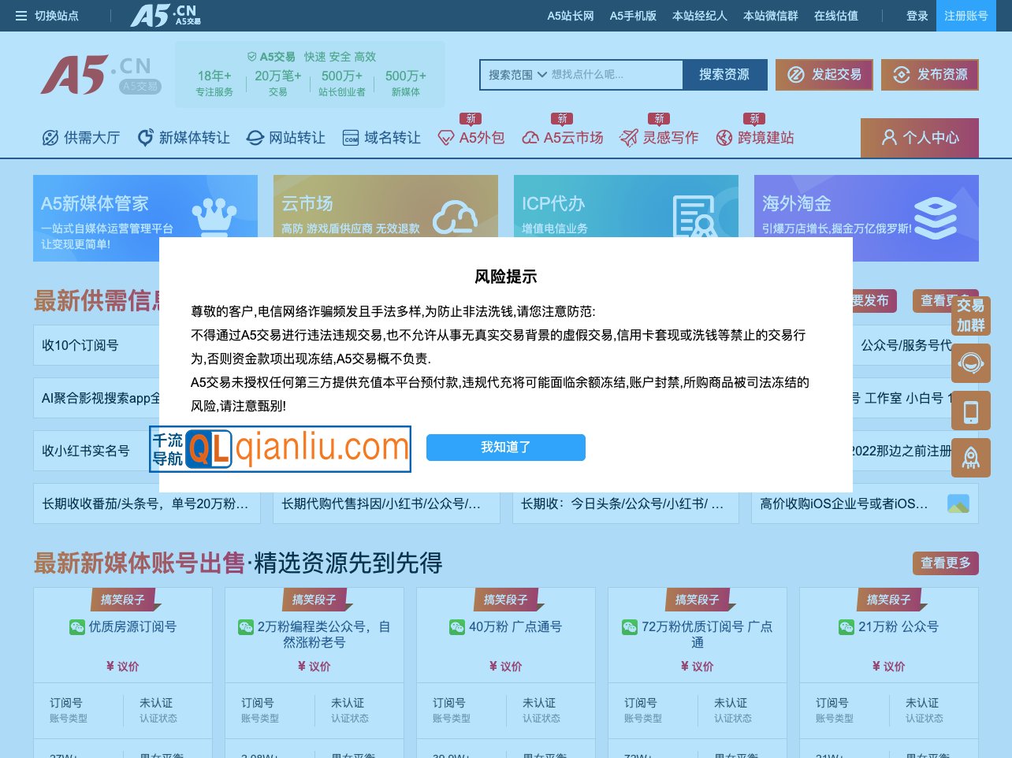Screen dimensions: 1012x758
Task: Click the 跨境建站 globe icon
Action: click(x=724, y=137)
